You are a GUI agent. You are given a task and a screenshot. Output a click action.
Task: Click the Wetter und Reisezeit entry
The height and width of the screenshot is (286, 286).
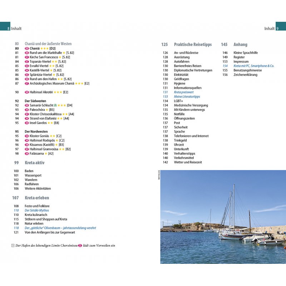point(188,162)
